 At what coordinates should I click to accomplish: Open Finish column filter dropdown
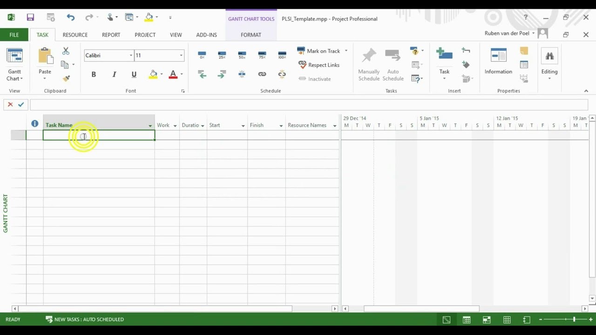[281, 126]
